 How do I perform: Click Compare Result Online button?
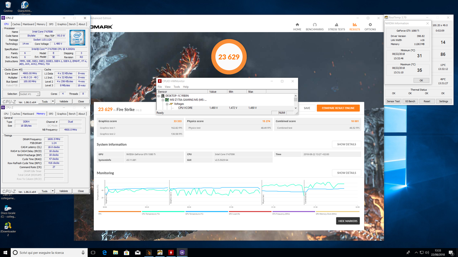(x=338, y=108)
